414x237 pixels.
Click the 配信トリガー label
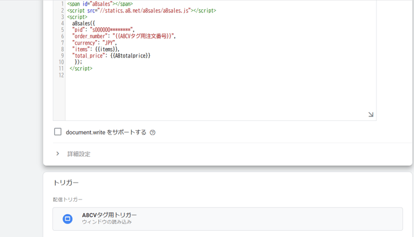click(x=67, y=199)
